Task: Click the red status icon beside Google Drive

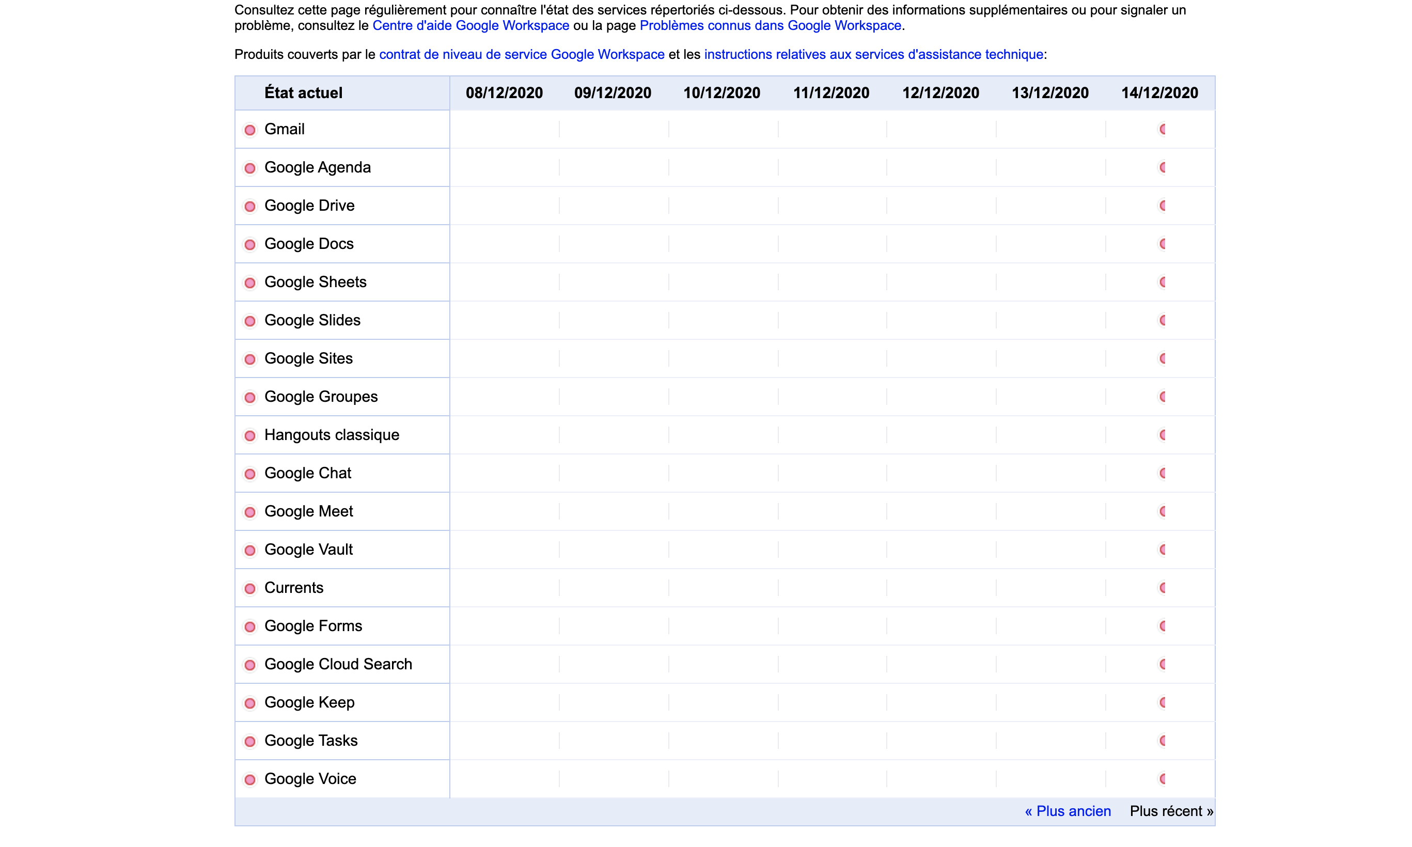Action: pos(250,207)
